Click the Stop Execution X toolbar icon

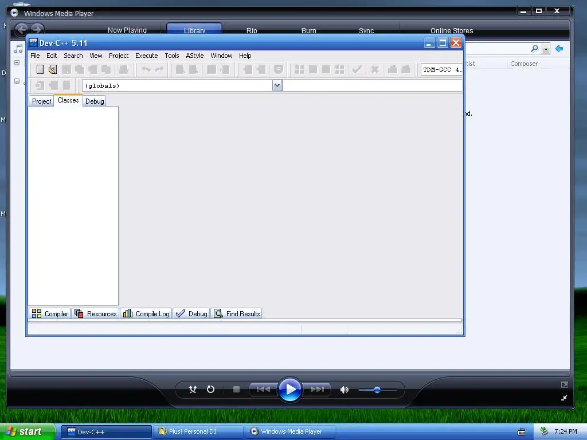click(375, 69)
